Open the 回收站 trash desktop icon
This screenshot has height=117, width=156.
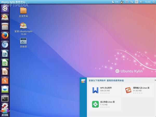tap(23, 41)
